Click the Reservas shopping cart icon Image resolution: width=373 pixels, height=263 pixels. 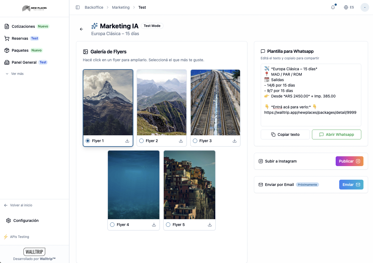7,38
